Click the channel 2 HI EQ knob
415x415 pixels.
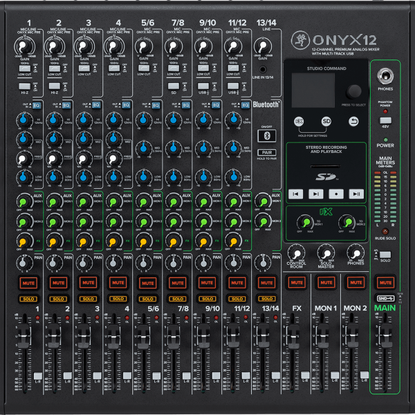coord(54,120)
